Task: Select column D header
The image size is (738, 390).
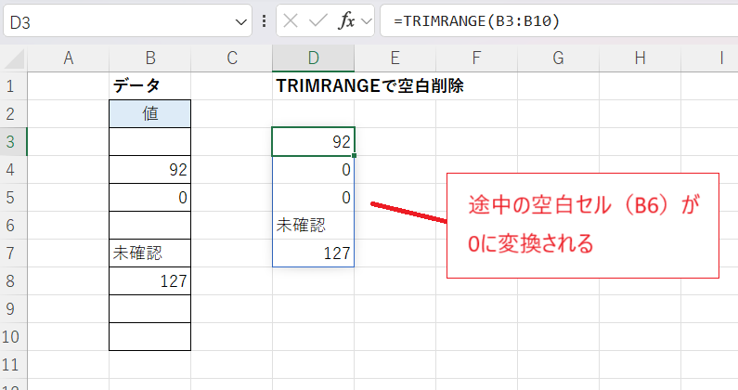Action: 314,58
